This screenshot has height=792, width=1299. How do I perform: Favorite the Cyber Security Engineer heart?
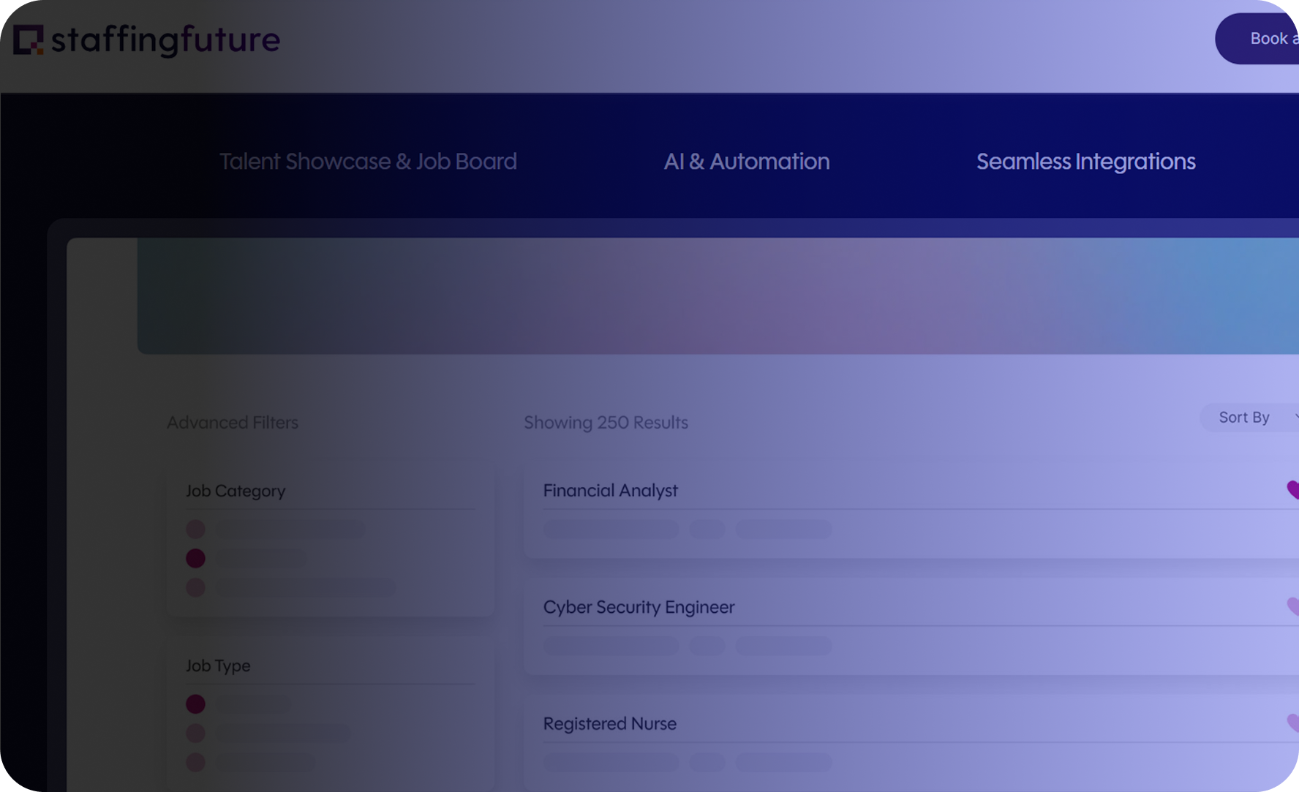pos(1292,606)
